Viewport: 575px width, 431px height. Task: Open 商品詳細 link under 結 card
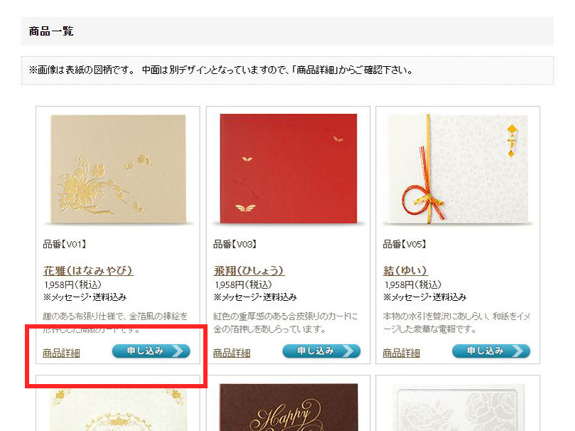pos(401,353)
